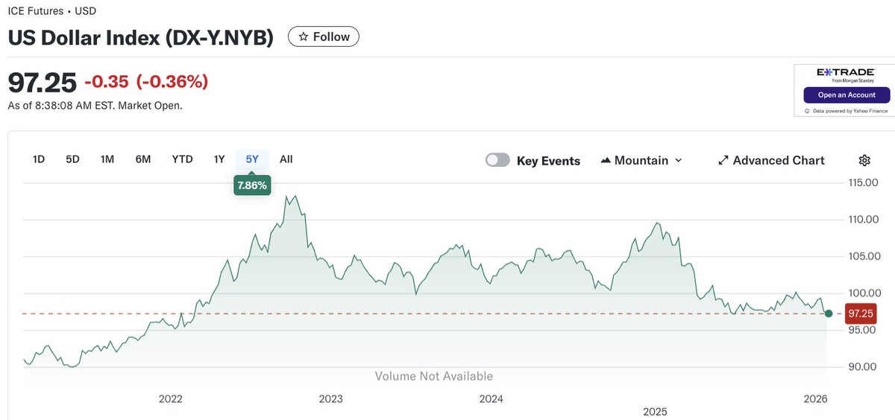This screenshot has width=895, height=420.
Task: Click the US Dollar Index (DX-Y.NYB) title
Action: (x=140, y=36)
